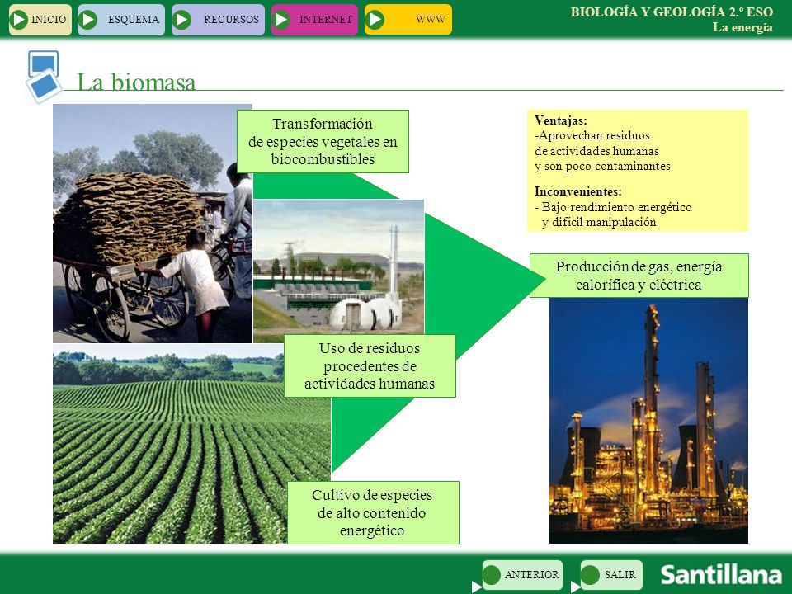This screenshot has width=792, height=594.
Task: Click the 'Inconvenientes:' heading
Action: (x=577, y=191)
